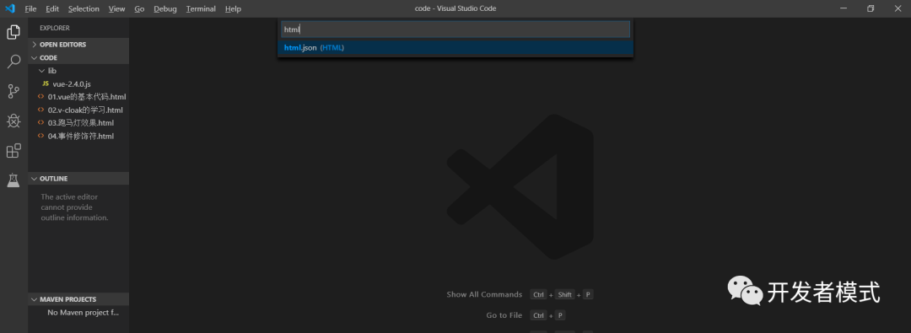911x333 pixels.
Task: Click the No Maven project f... text
Action: (x=83, y=313)
